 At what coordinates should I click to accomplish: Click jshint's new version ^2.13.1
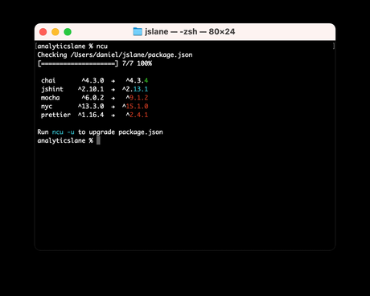pyautogui.click(x=135, y=89)
